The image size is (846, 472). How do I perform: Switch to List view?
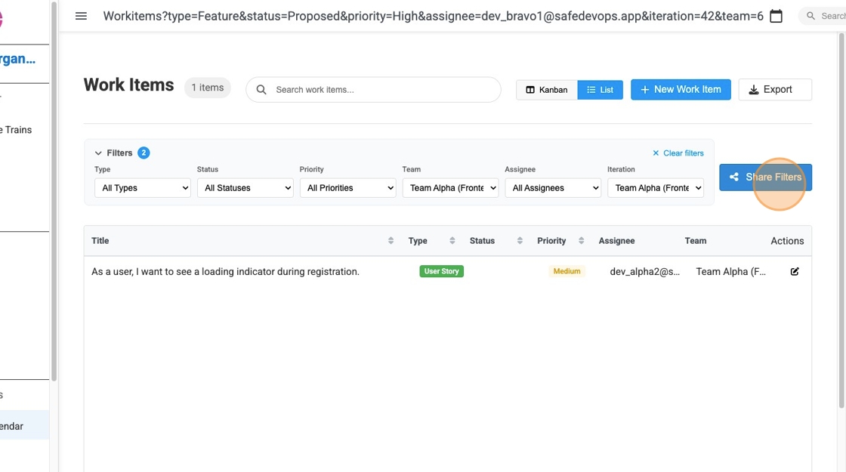pos(600,89)
